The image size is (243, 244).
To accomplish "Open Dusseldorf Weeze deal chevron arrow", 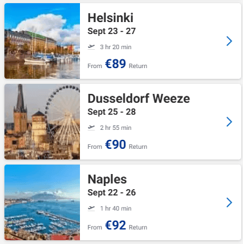I will pos(229,122).
